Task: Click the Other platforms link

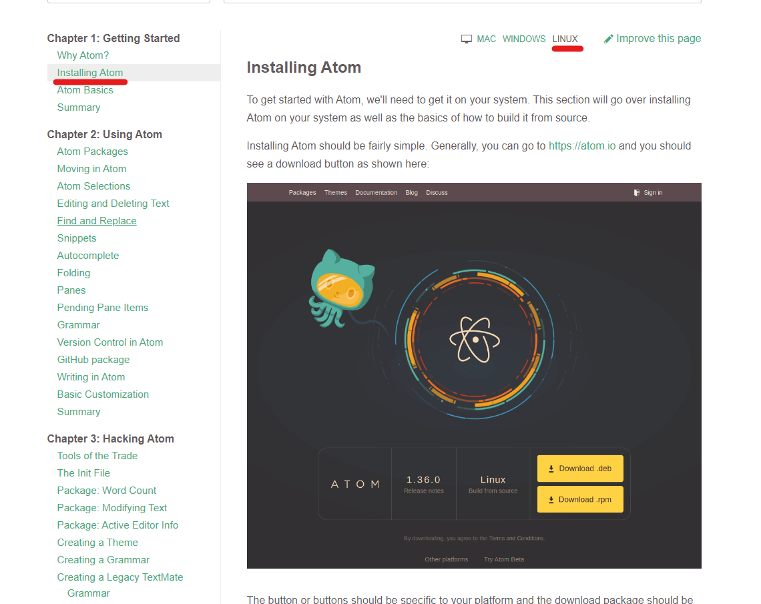Action: [x=446, y=559]
